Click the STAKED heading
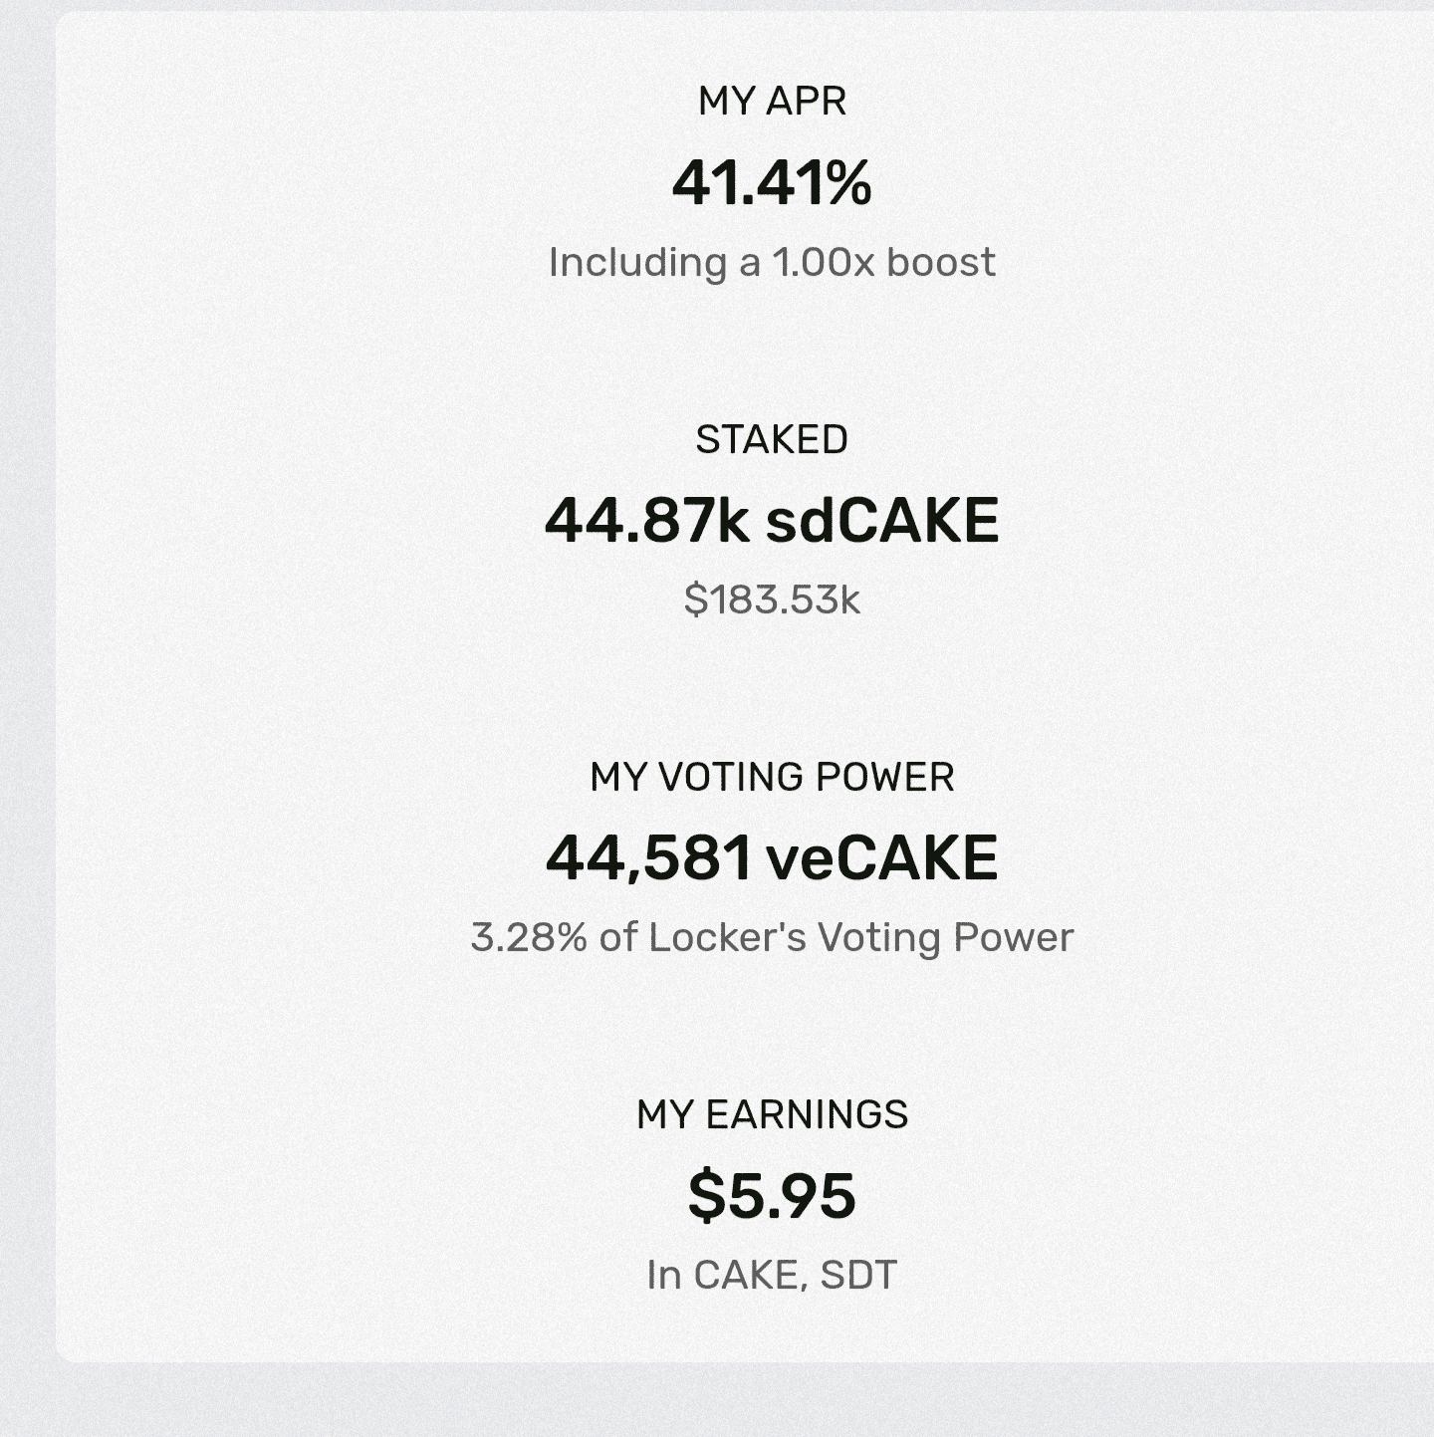1434x1437 pixels. 772,439
